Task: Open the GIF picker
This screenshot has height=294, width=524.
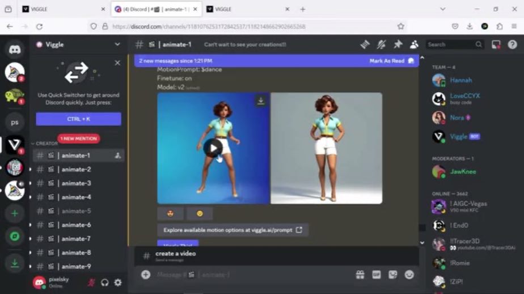Action: [x=377, y=275]
